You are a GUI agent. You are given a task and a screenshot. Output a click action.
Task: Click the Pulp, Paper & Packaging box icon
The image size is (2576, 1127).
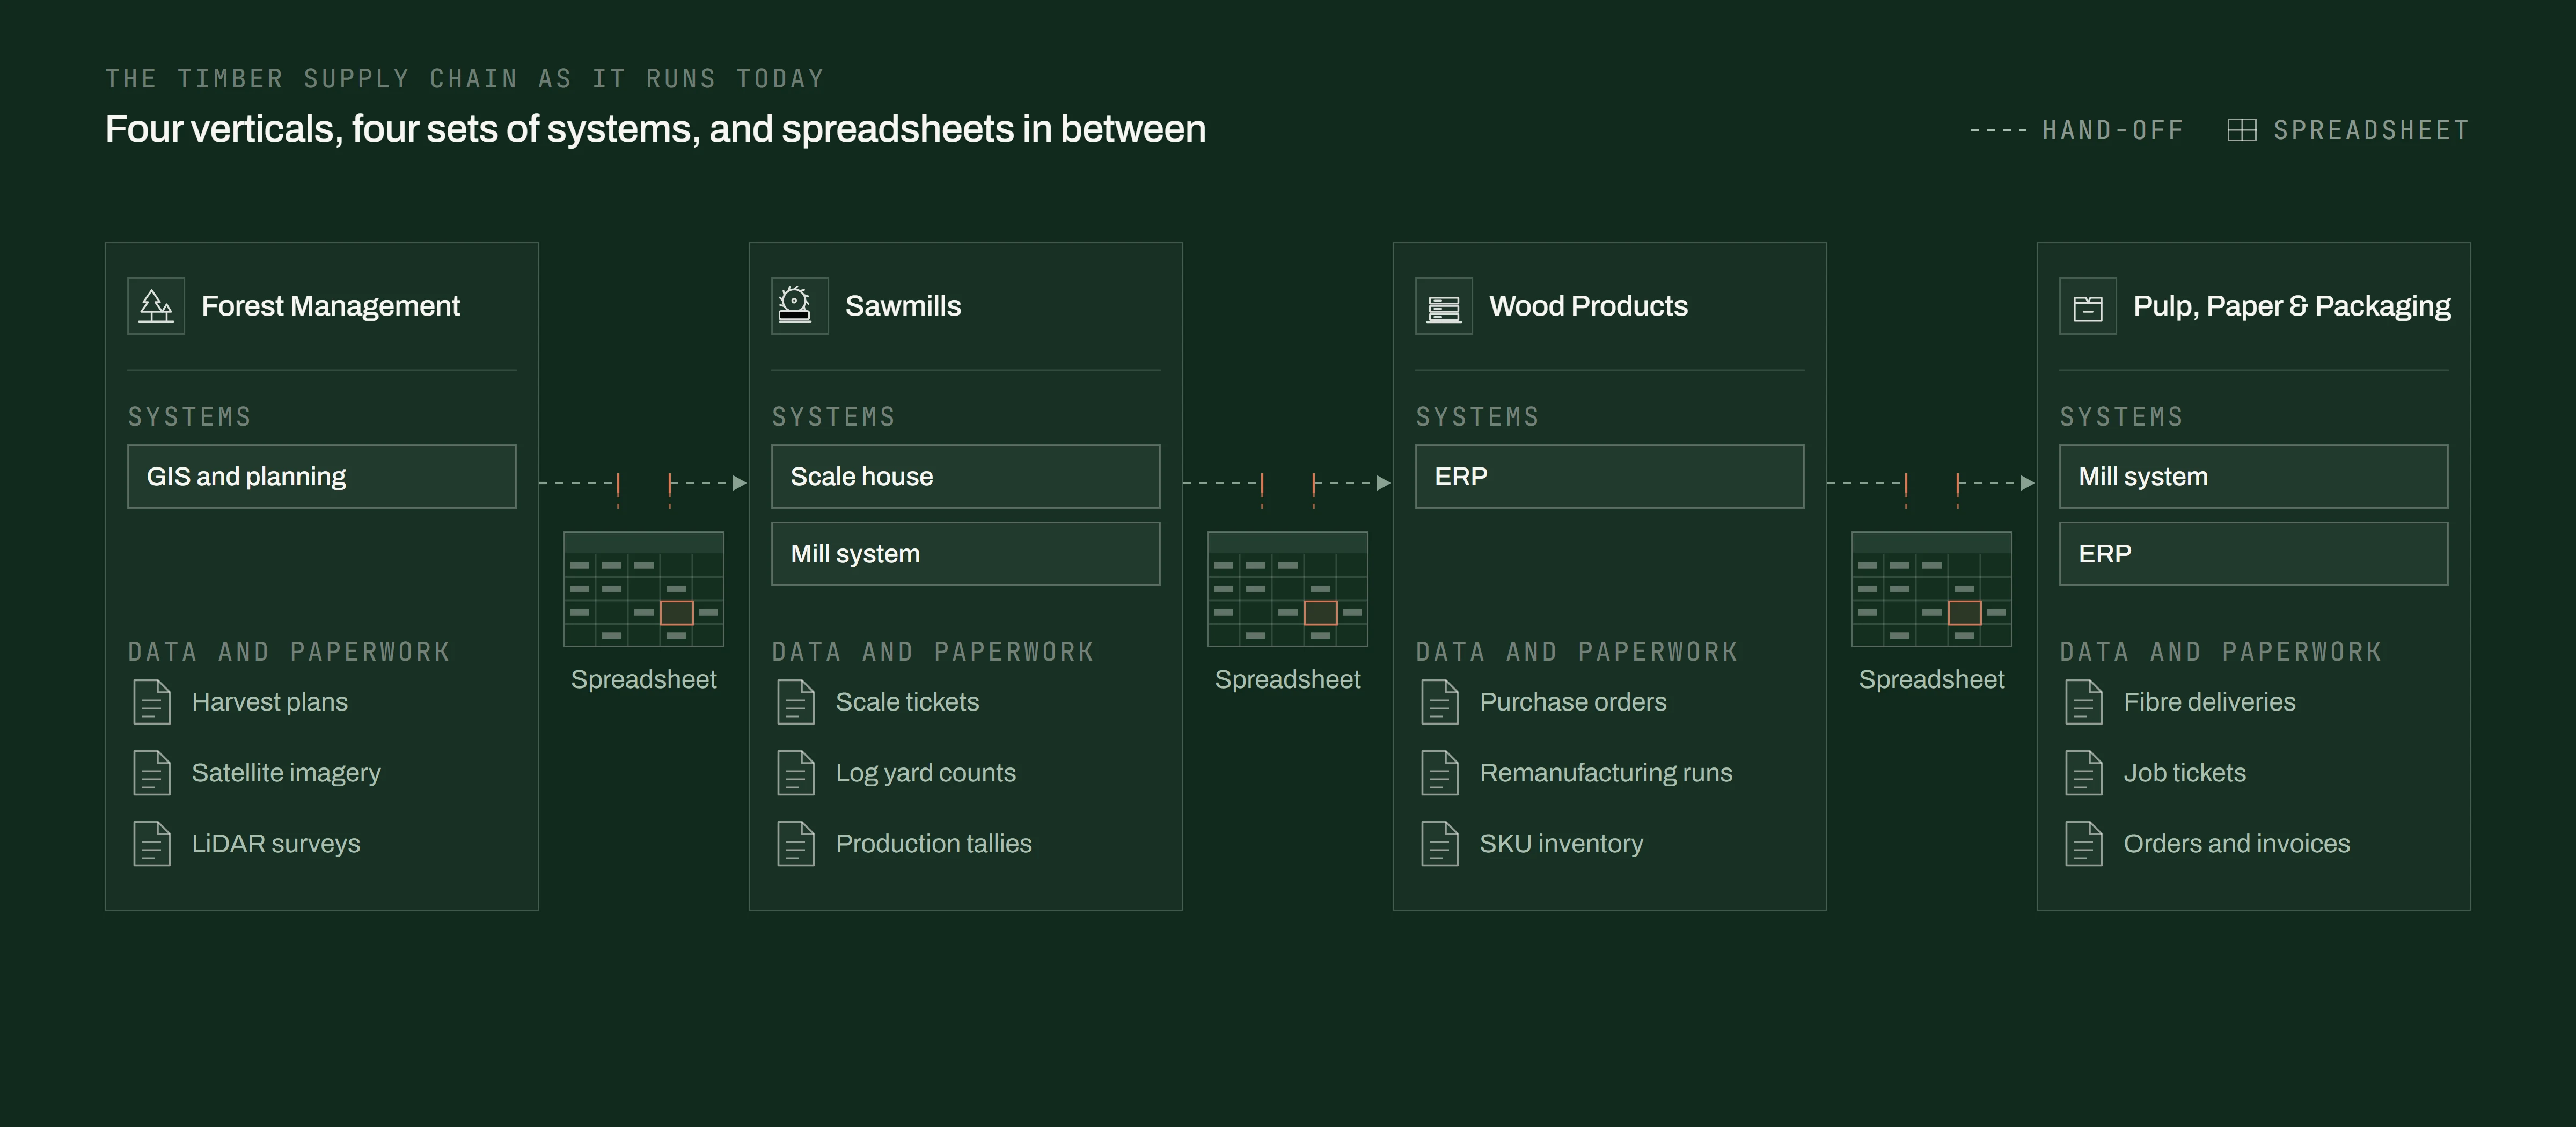(2088, 306)
